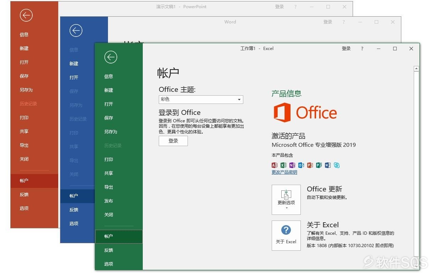Click the OneNote icon in product list
Image resolution: width=434 pixels, height=273 pixels.
coord(292,165)
